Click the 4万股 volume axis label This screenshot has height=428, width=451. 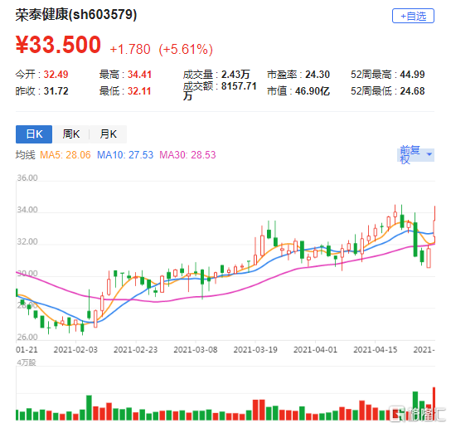[x=27, y=362]
